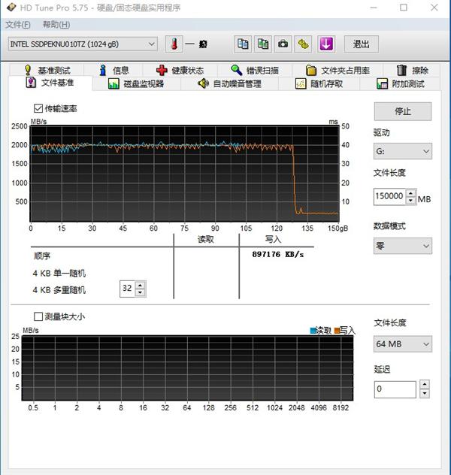Click the thermometer temperature icon
Screen dimensions: 451x475
[x=174, y=44]
